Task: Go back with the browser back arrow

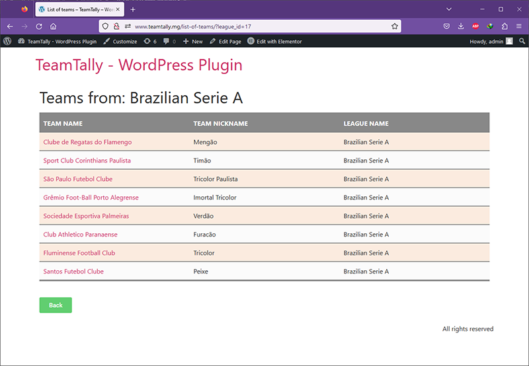Action: [x=10, y=26]
